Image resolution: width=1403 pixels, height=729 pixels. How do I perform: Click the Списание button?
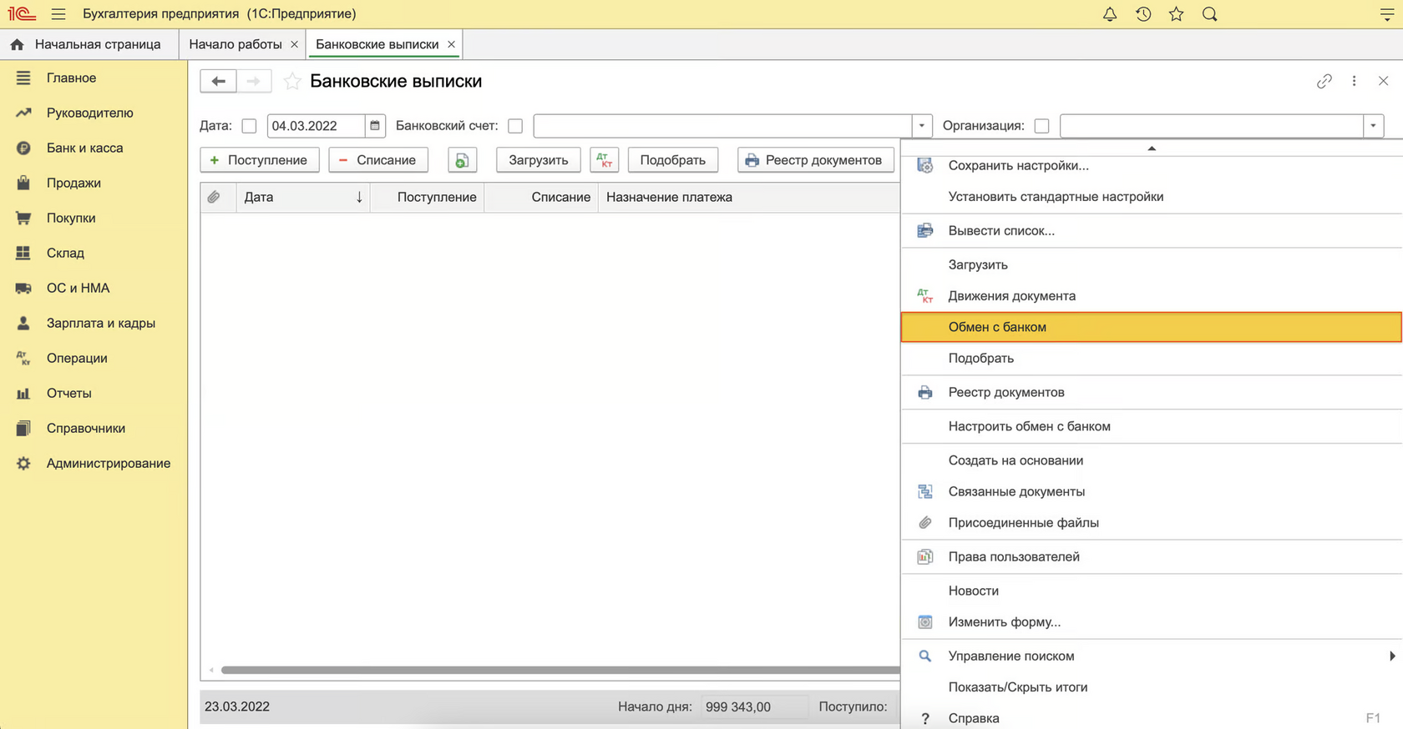(x=378, y=160)
